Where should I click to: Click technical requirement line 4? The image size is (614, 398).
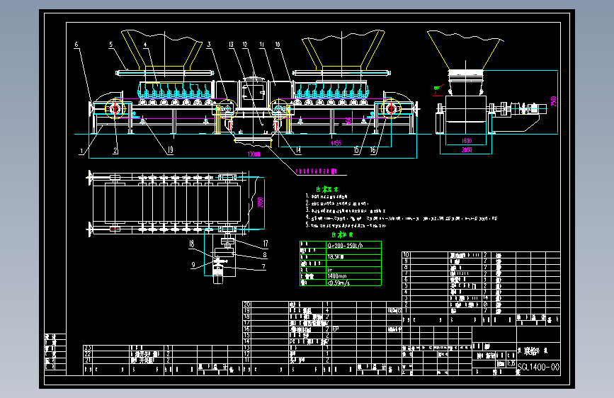402,218
